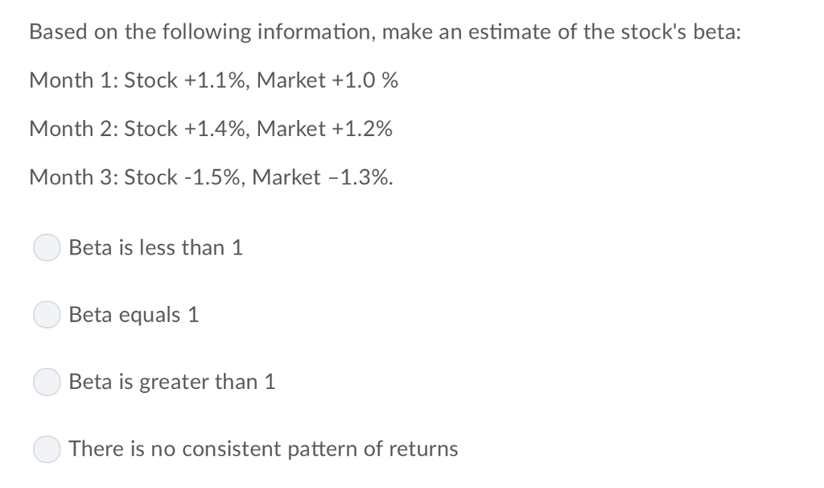
Task: Click the "Market −1.3%" value in Month 3
Action: pyautogui.click(x=323, y=177)
